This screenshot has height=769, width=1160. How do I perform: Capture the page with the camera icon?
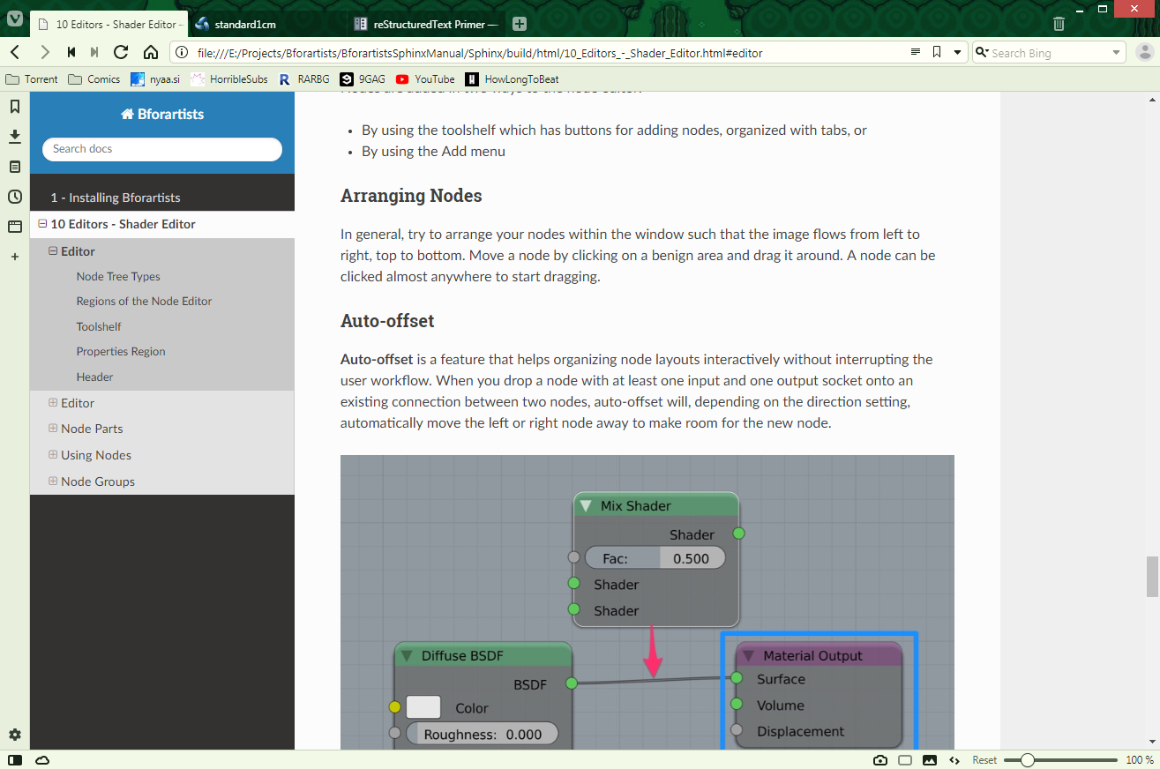(880, 760)
